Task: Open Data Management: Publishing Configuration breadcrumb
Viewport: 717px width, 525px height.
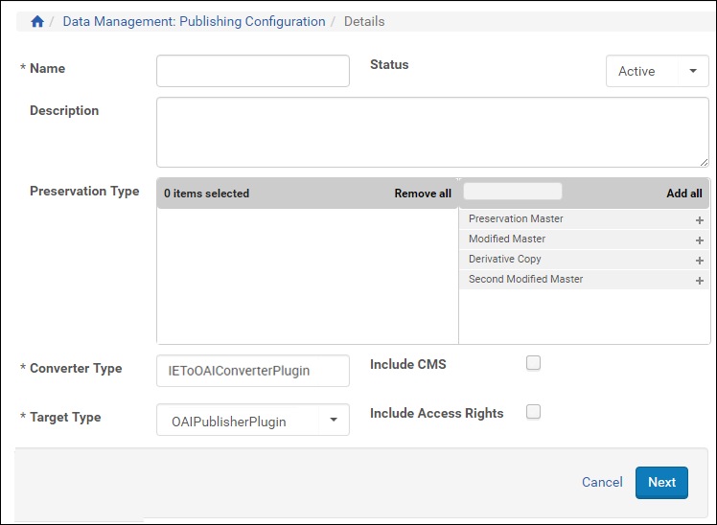Action: pos(194,21)
